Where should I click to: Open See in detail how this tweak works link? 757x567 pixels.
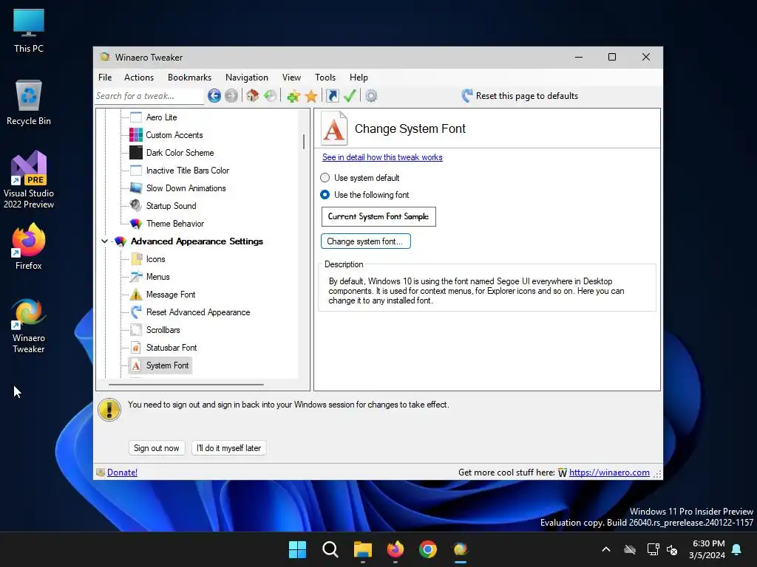click(382, 157)
